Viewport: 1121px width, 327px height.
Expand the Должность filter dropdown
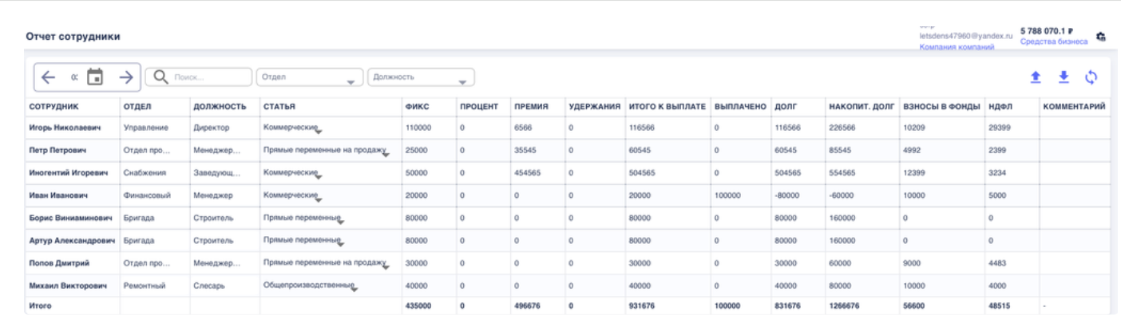tap(419, 77)
